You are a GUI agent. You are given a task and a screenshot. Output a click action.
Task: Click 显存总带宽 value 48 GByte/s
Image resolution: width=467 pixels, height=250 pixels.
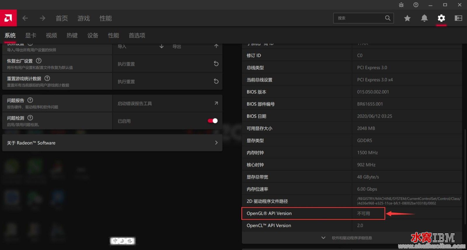[368, 177]
